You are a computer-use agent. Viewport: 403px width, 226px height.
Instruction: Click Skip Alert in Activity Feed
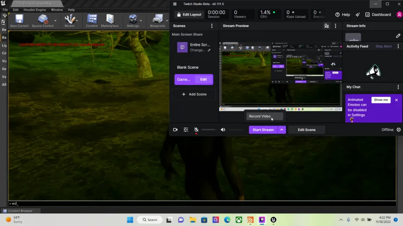pos(383,46)
